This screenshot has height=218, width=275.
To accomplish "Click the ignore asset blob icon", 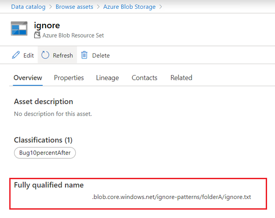I will [19, 29].
